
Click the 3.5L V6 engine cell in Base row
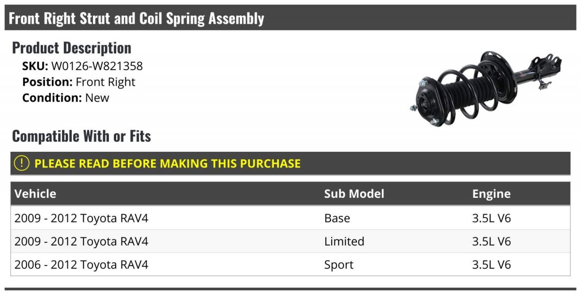[x=491, y=218]
